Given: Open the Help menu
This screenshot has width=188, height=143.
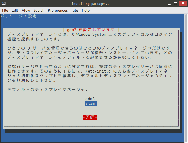Looking at the screenshot, I should point(86,10).
